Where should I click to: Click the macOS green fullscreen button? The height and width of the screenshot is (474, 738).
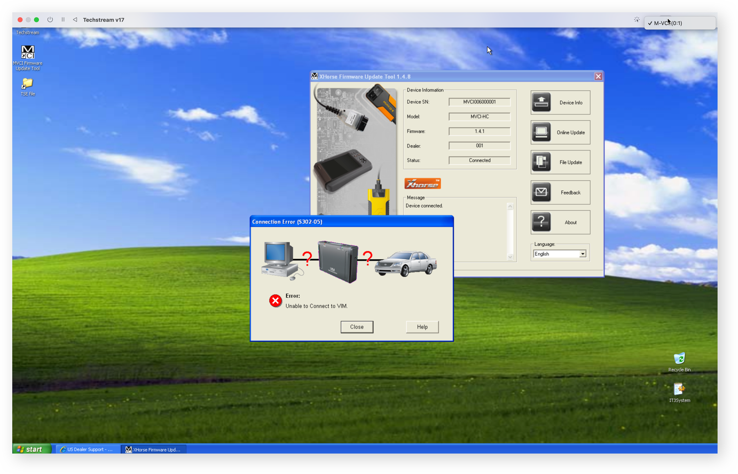[x=36, y=20]
